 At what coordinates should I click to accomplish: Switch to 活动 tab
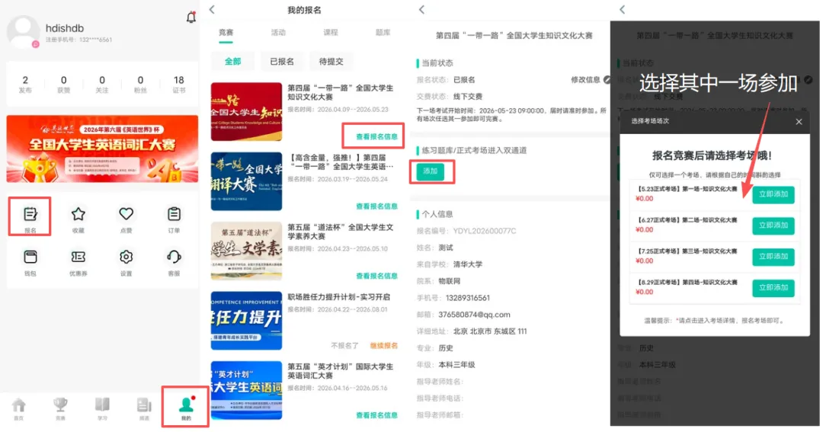coord(278,33)
